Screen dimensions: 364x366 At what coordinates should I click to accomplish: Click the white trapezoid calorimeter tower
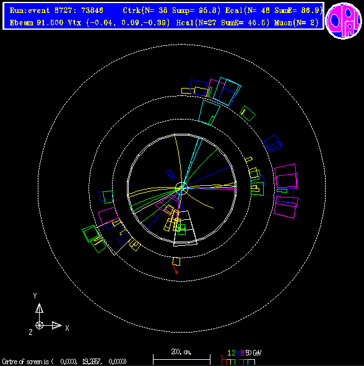pyautogui.click(x=185, y=229)
